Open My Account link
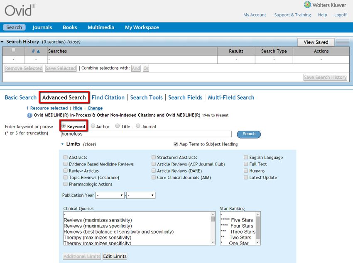 [255, 15]
